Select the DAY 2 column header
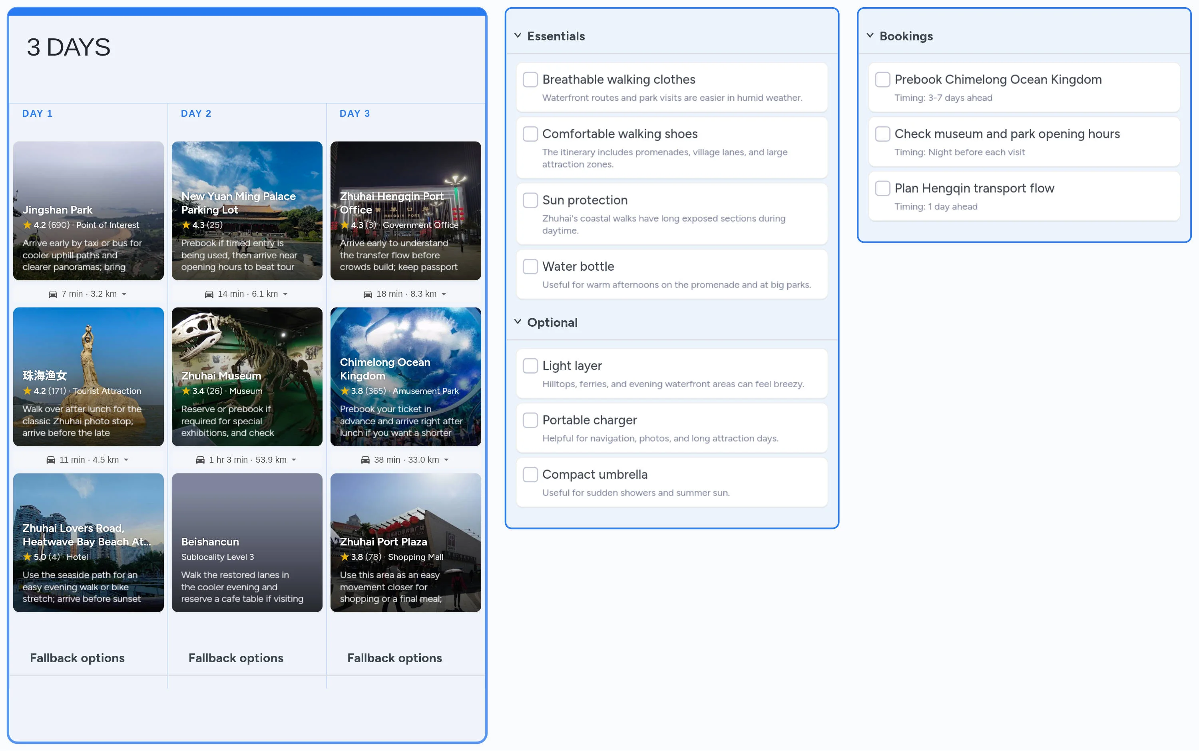 pyautogui.click(x=196, y=114)
